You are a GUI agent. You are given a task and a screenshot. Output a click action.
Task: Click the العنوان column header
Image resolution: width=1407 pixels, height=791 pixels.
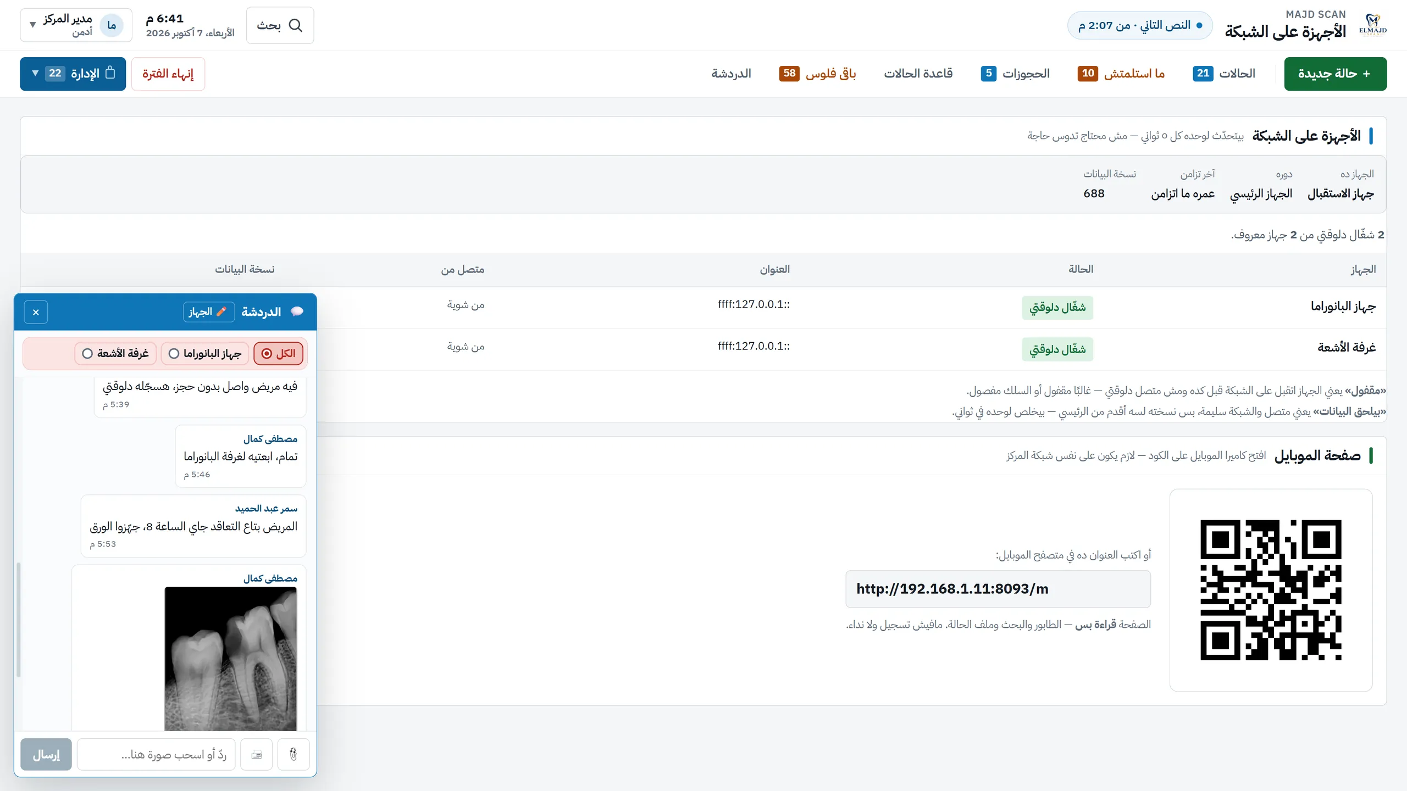pos(775,269)
